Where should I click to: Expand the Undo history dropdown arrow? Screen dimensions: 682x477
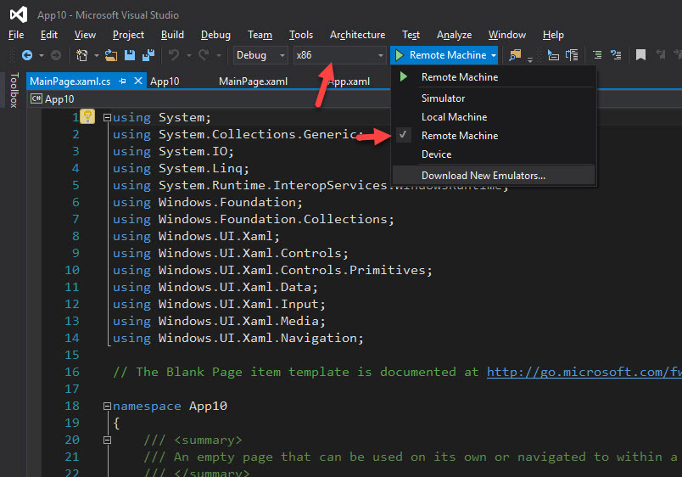tap(189, 56)
